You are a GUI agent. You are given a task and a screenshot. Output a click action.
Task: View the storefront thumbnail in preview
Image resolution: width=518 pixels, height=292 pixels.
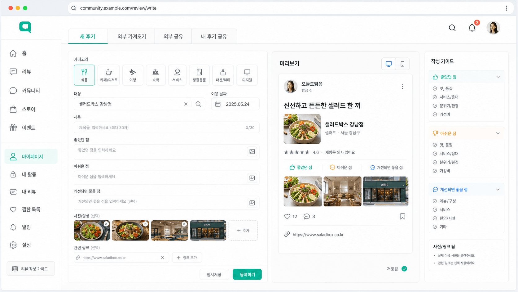tap(386, 191)
